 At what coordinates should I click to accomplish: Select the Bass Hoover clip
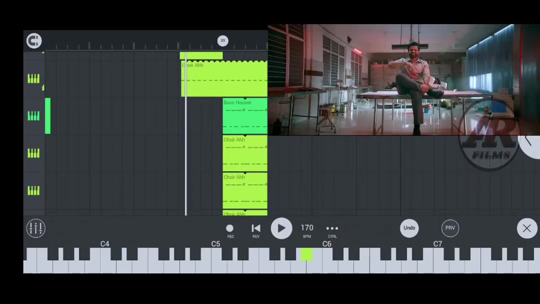tap(245, 116)
